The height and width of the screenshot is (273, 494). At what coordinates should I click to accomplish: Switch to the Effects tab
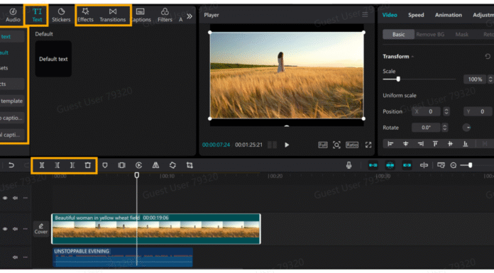[x=85, y=16]
